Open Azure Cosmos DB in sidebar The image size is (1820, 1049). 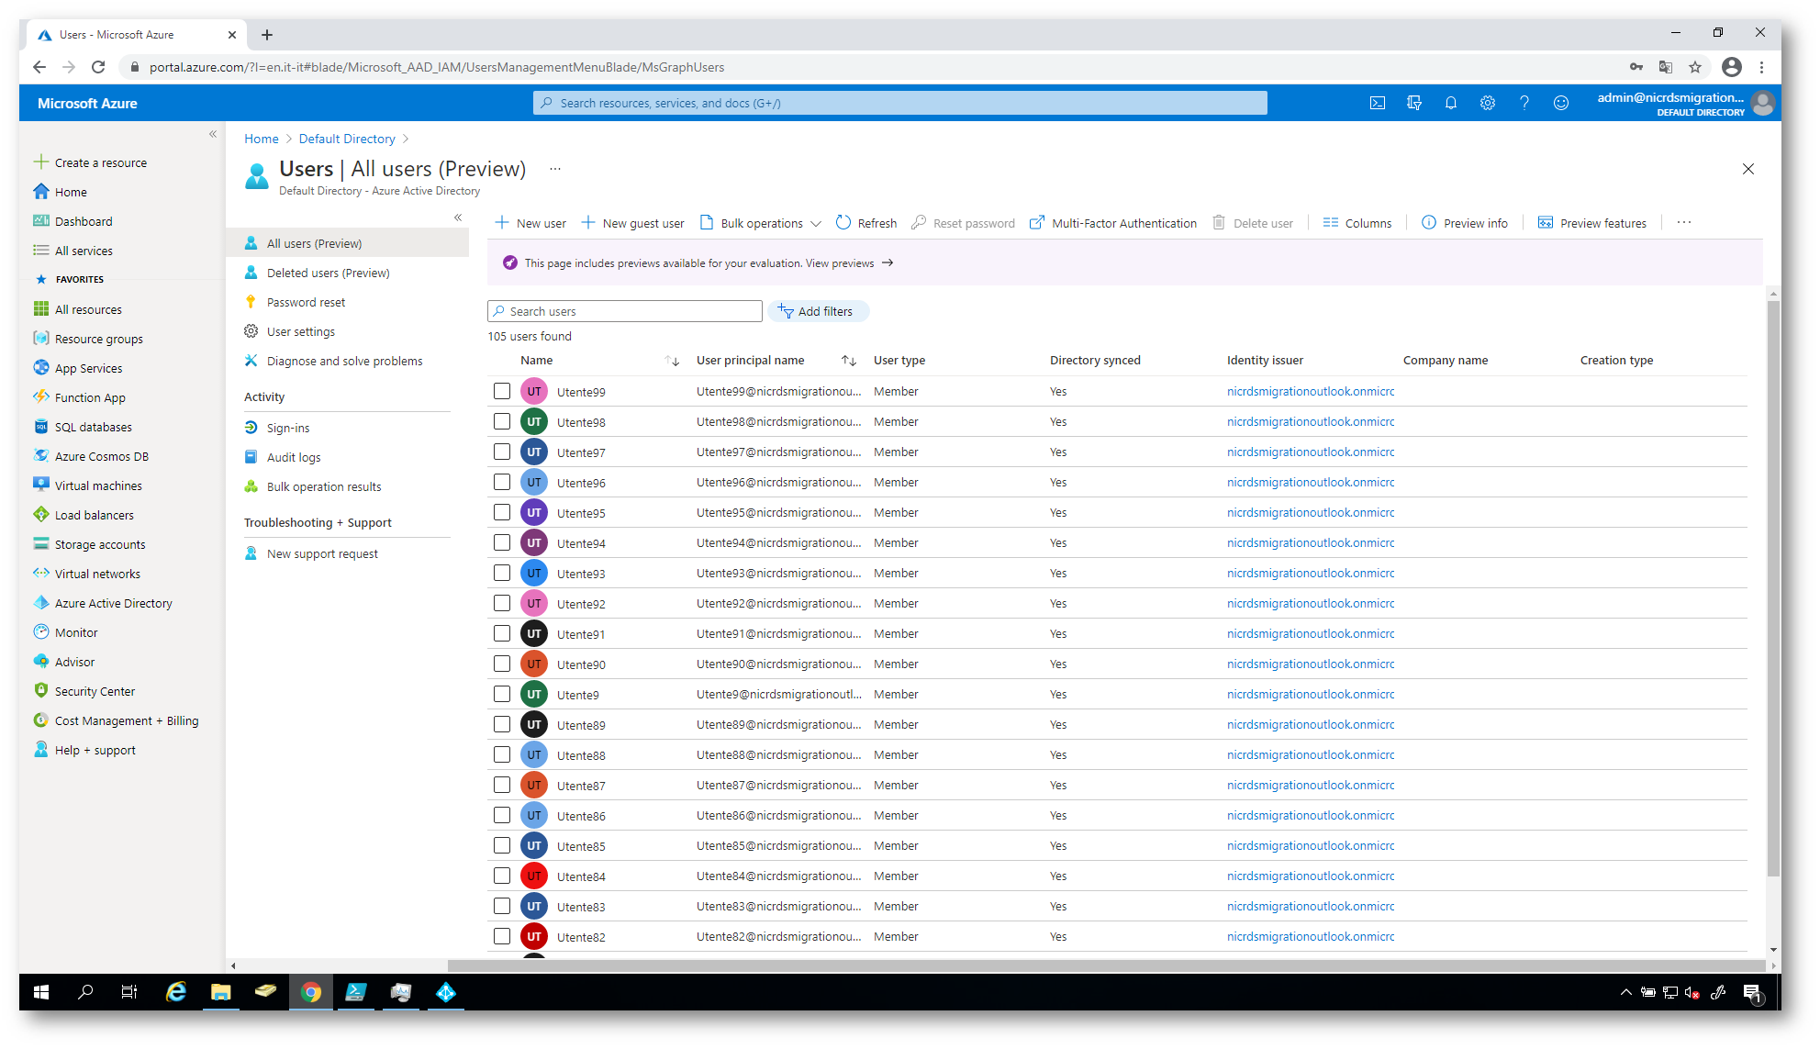(101, 456)
